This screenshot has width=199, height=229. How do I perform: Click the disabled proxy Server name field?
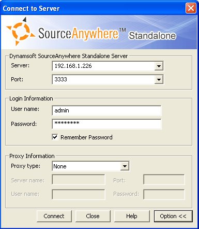coord(79,180)
